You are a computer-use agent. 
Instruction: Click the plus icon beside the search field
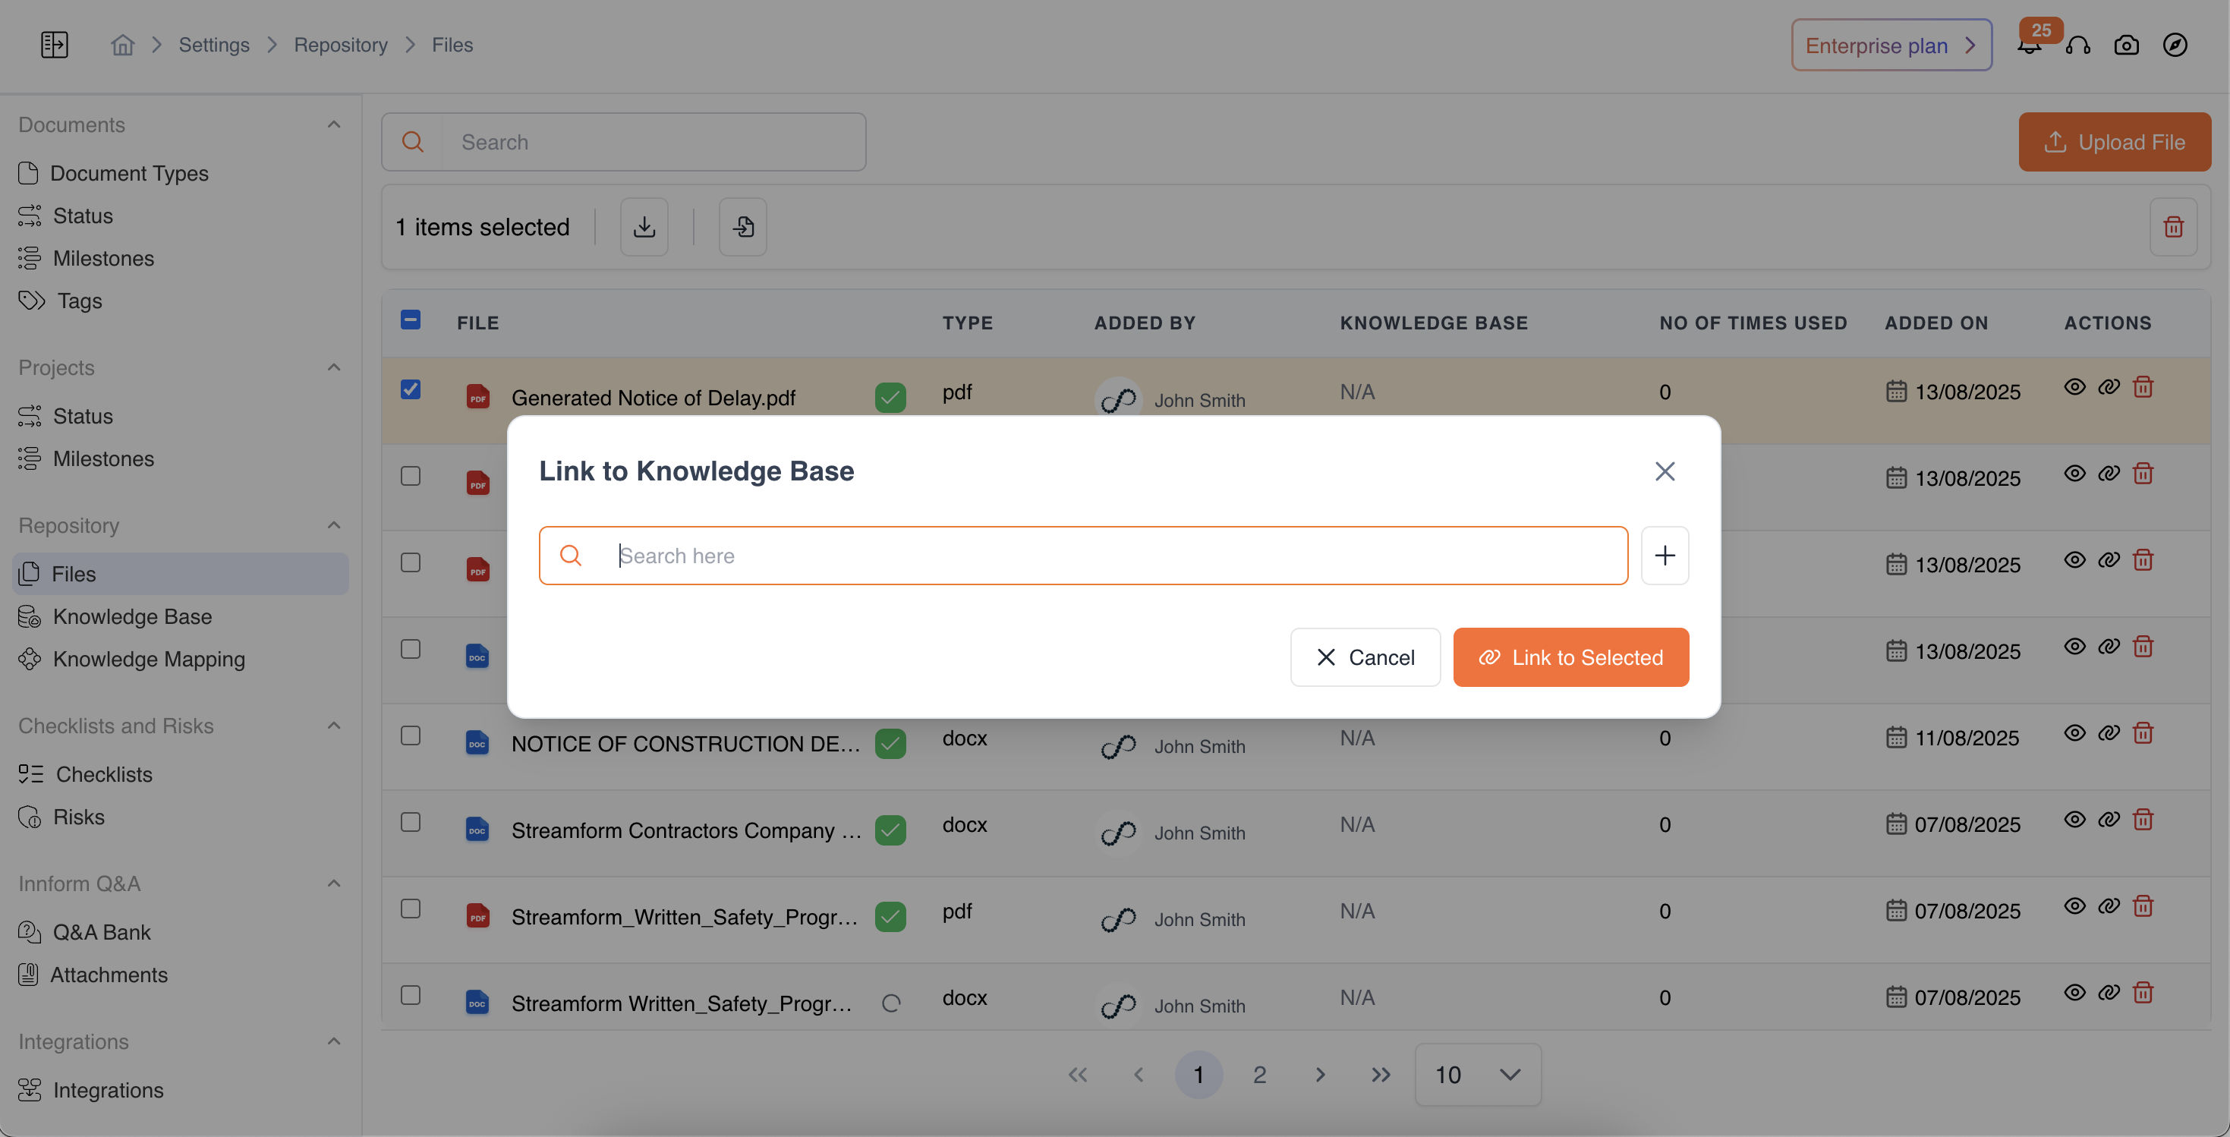point(1664,555)
